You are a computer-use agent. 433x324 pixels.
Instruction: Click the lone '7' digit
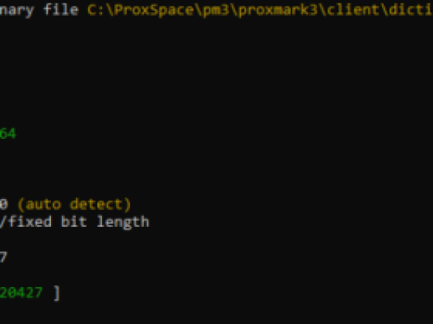click(3, 257)
